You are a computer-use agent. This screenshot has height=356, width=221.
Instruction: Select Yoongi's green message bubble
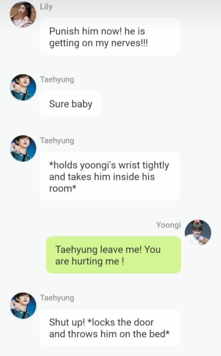[113, 255]
